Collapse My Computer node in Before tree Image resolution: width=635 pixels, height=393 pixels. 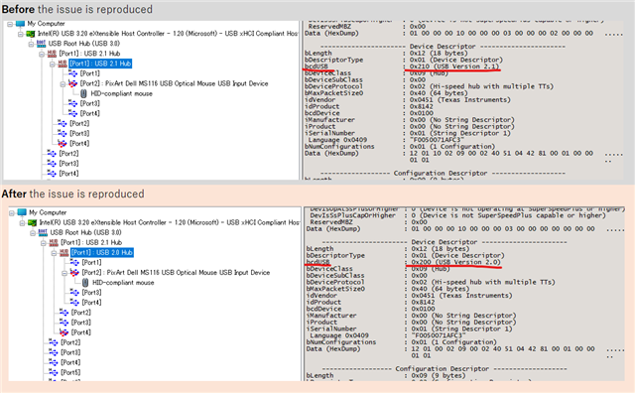10,24
